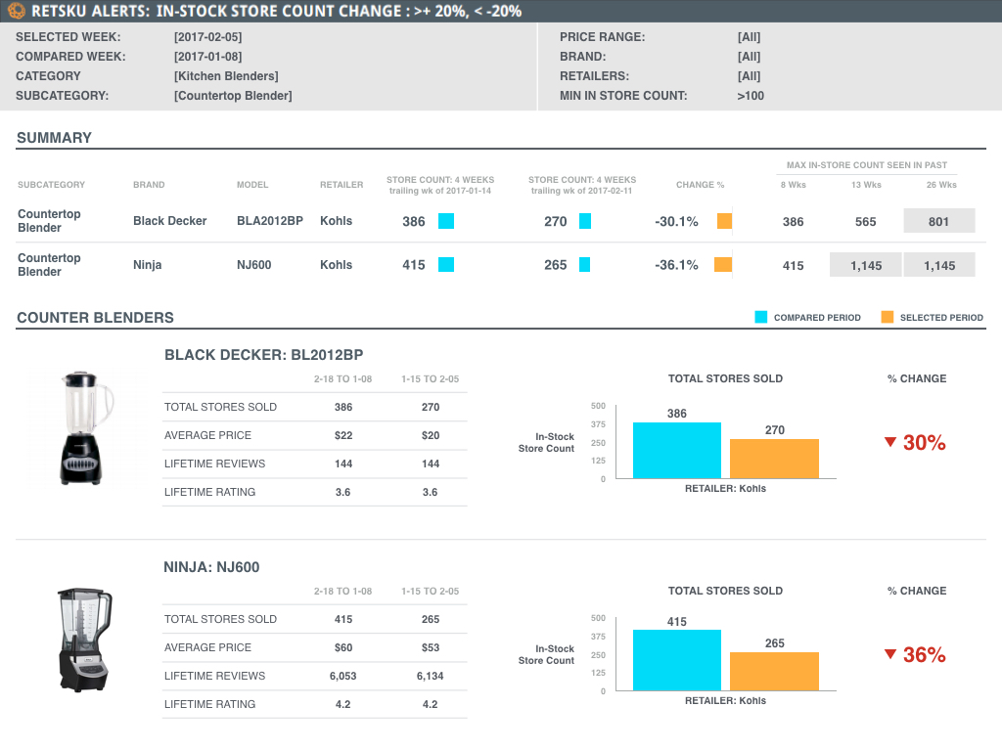Click the orange 265 bar in Ninja chart

[x=775, y=671]
